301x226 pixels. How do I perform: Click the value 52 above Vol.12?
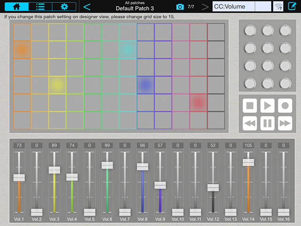coord(213,145)
